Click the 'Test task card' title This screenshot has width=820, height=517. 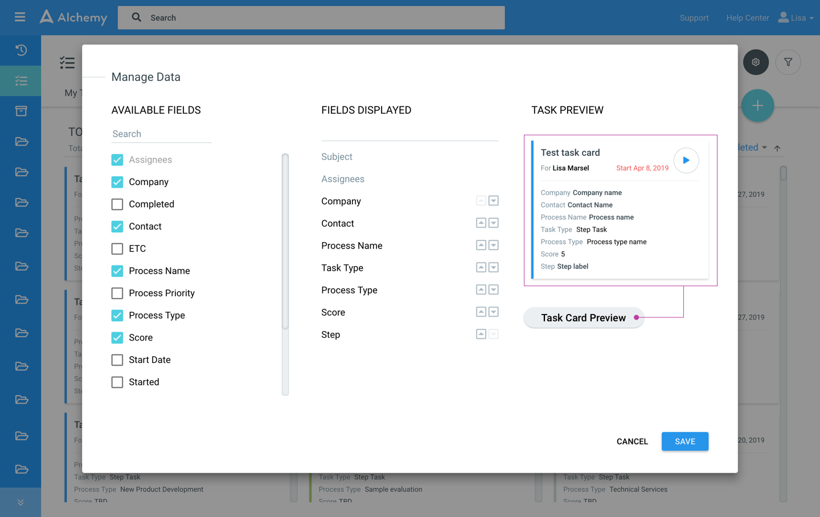[570, 152]
